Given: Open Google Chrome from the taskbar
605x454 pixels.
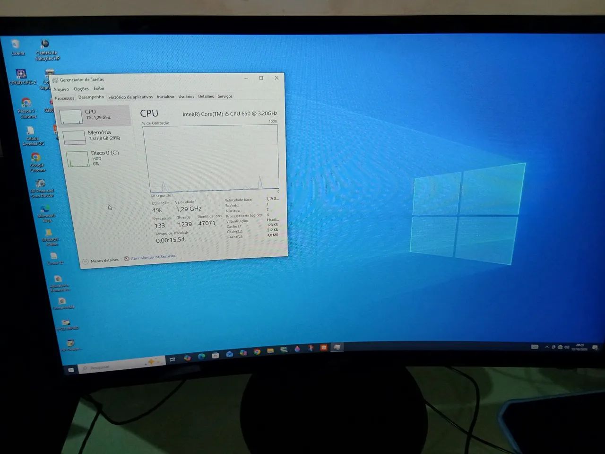Looking at the screenshot, I should [257, 351].
